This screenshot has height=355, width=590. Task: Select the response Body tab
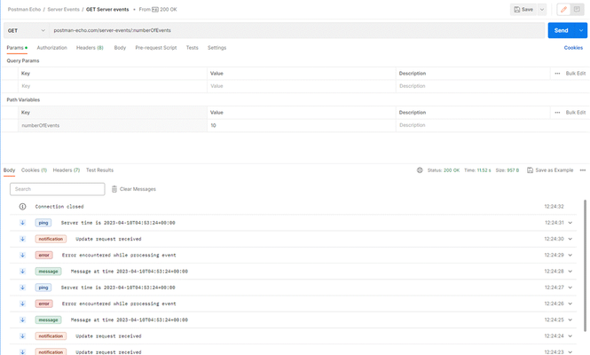[x=10, y=170]
